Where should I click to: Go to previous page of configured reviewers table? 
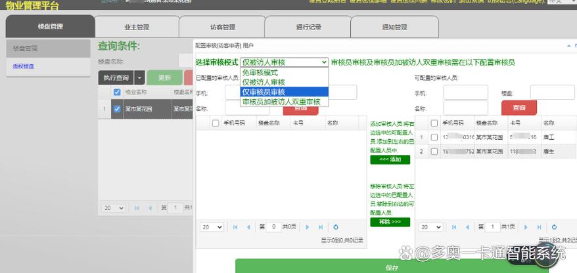pyautogui.click(x=248, y=227)
